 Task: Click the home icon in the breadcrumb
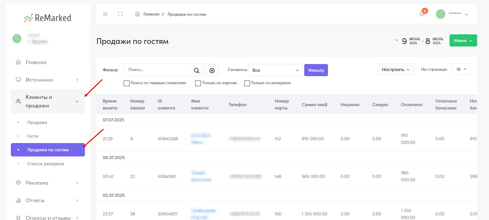[x=138, y=14]
